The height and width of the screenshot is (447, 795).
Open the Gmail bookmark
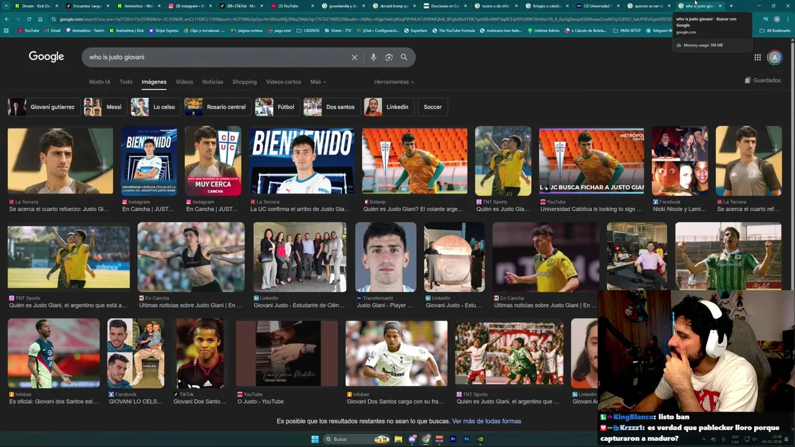[52, 30]
